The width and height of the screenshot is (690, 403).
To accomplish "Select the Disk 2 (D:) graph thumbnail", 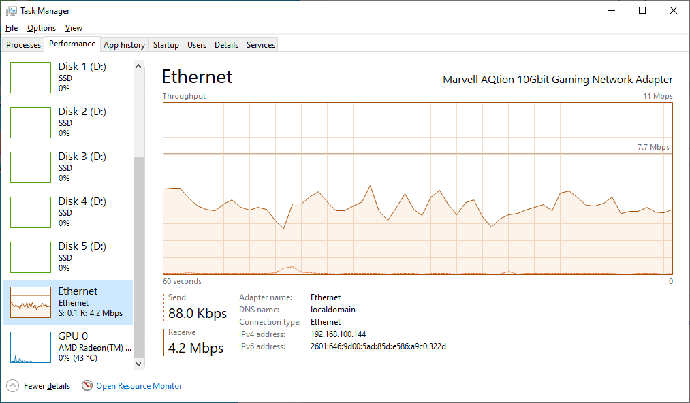I will 31,123.
